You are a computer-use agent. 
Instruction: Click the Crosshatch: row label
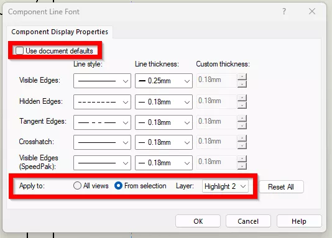pyautogui.click(x=37, y=142)
